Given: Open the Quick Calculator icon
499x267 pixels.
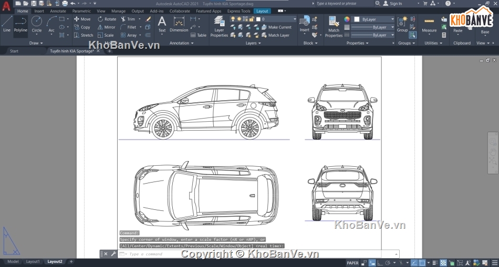Looking at the screenshot, I should point(444,35).
